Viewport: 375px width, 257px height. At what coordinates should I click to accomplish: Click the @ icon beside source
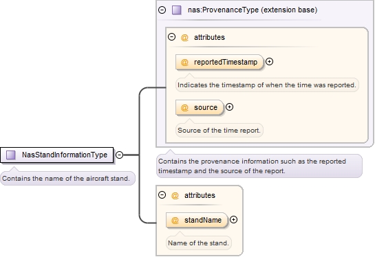tap(184, 107)
